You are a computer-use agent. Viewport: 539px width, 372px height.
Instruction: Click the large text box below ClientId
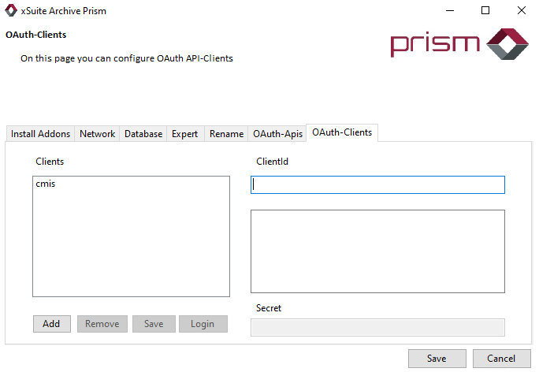377,251
